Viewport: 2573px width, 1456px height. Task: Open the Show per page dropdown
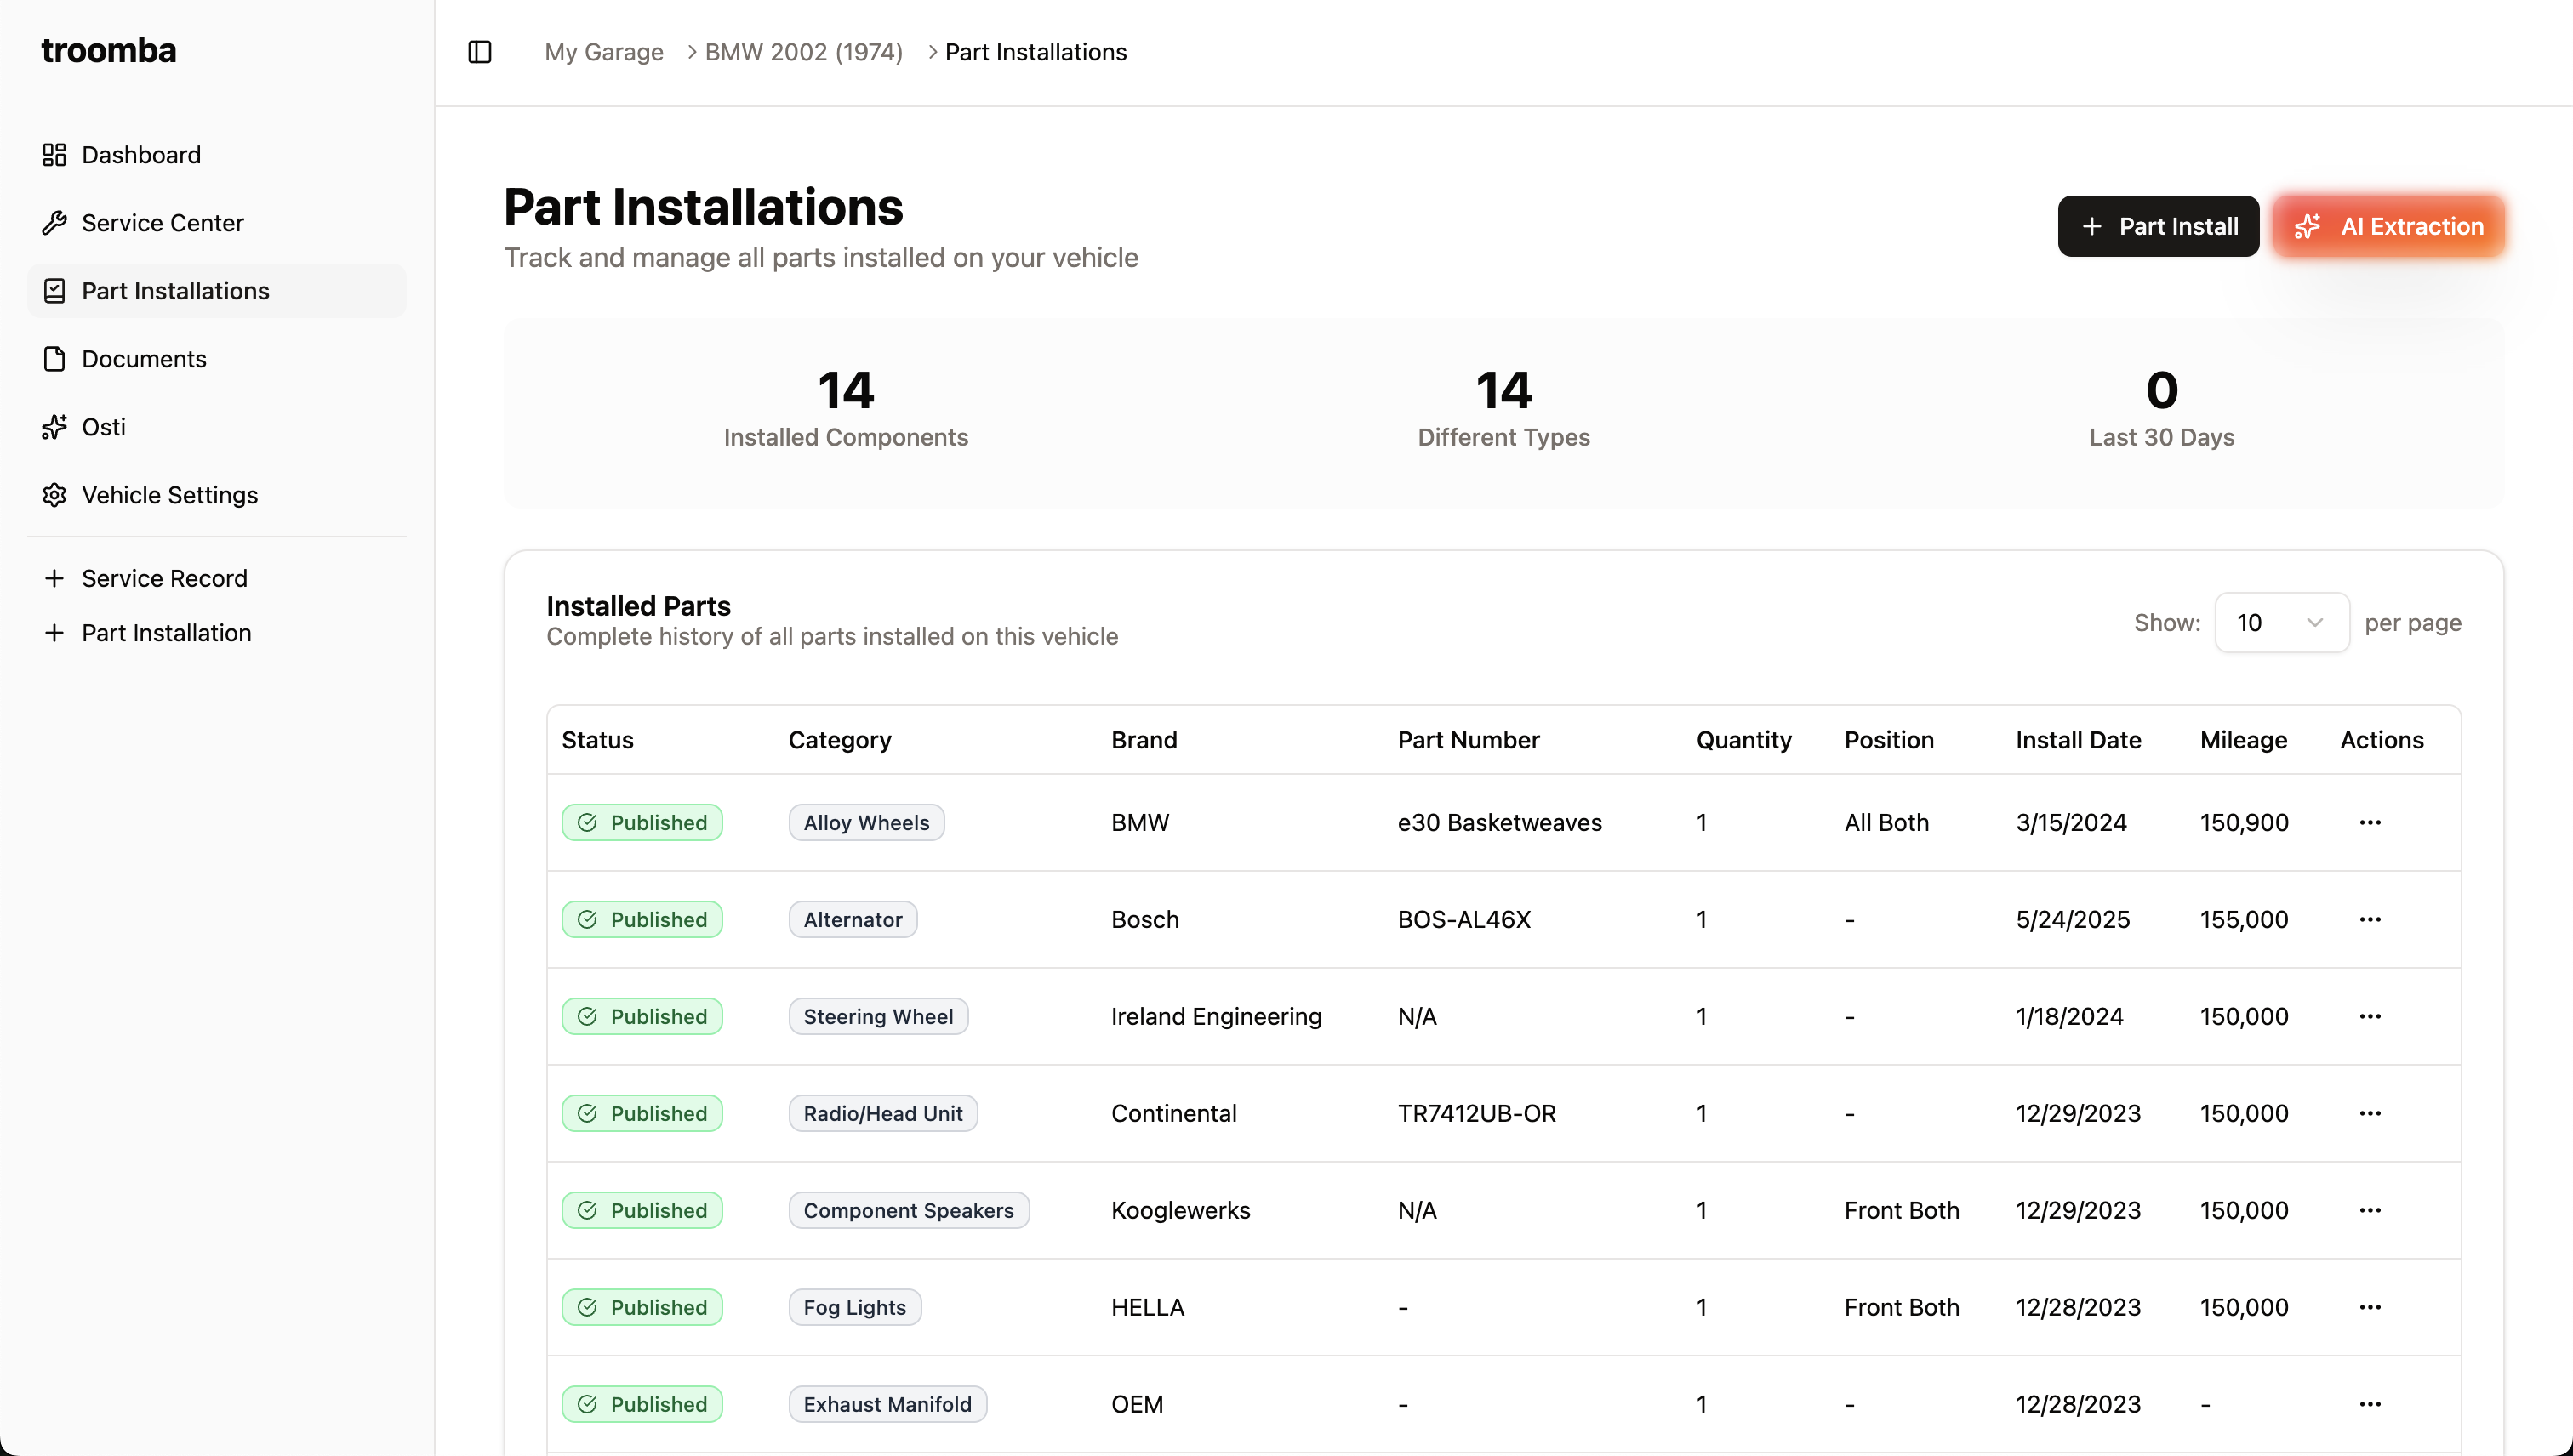pos(2281,622)
